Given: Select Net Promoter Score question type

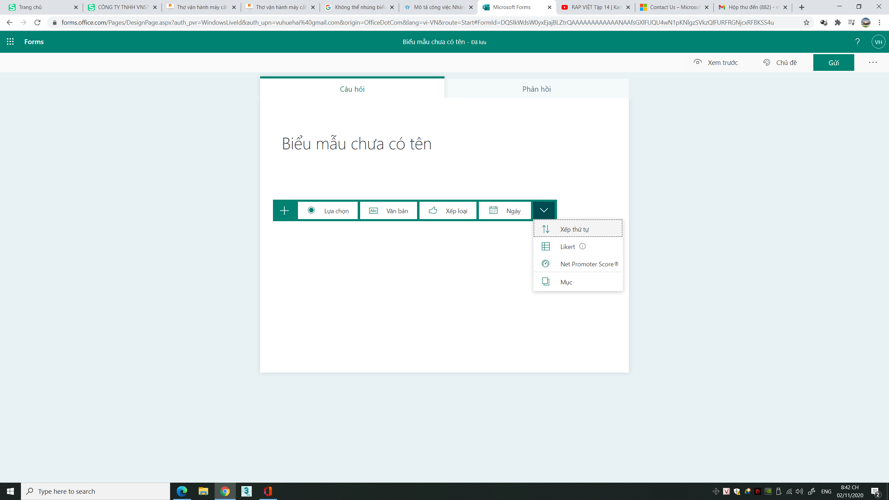Looking at the screenshot, I should (x=589, y=264).
